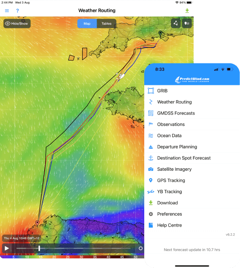Tap the Observations flag icon

coord(151,124)
